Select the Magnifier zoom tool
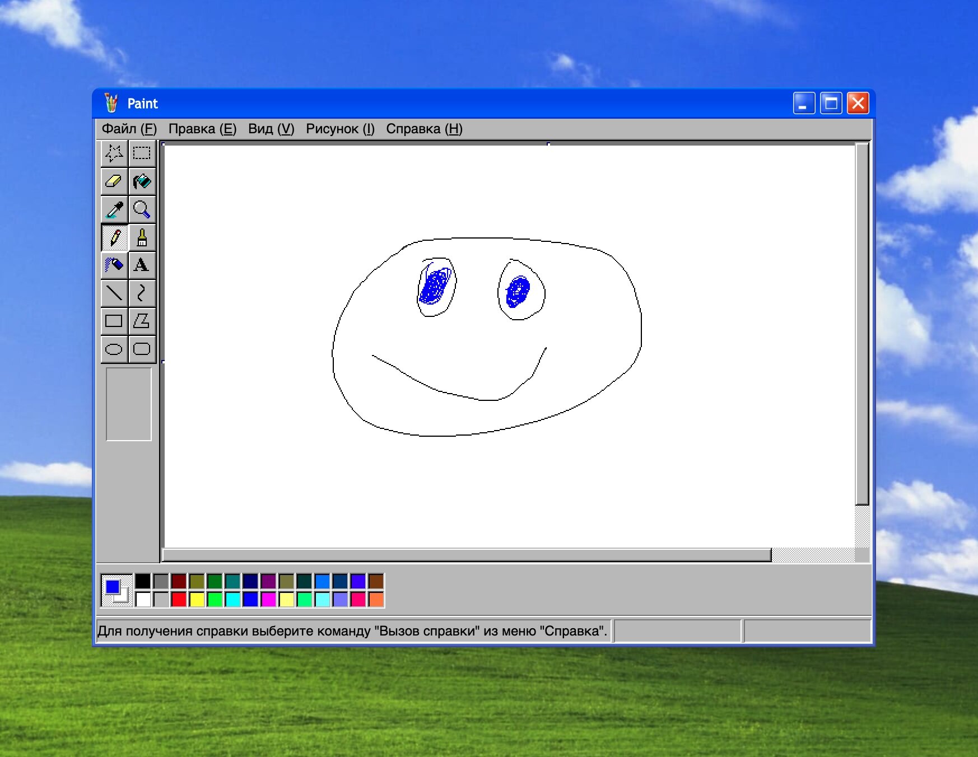 coord(142,209)
